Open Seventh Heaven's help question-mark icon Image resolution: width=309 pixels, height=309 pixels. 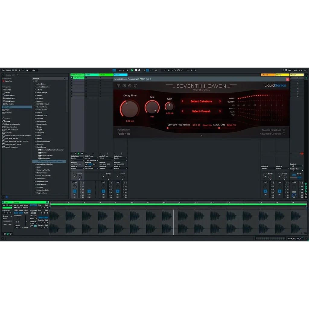point(135,86)
